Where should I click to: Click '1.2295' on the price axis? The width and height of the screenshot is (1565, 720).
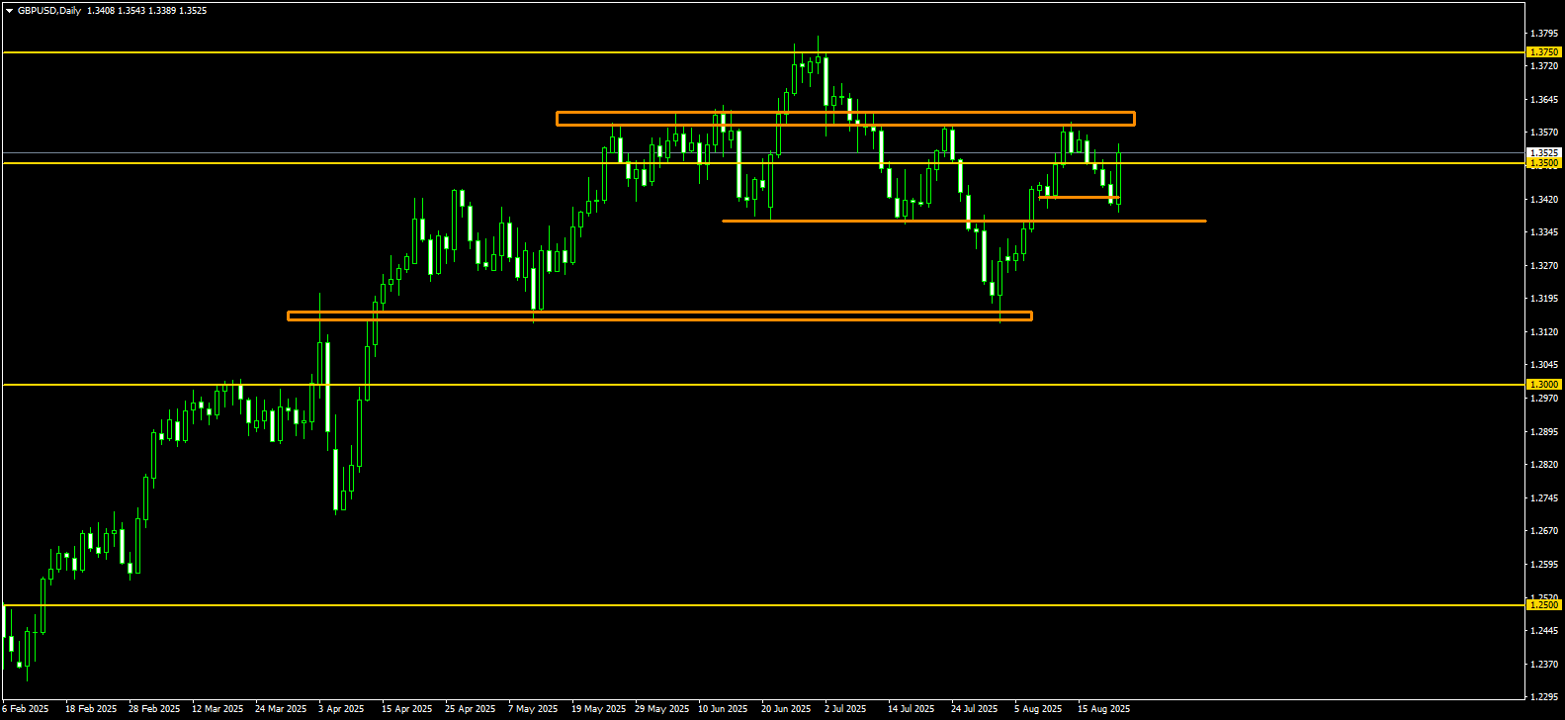1544,697
